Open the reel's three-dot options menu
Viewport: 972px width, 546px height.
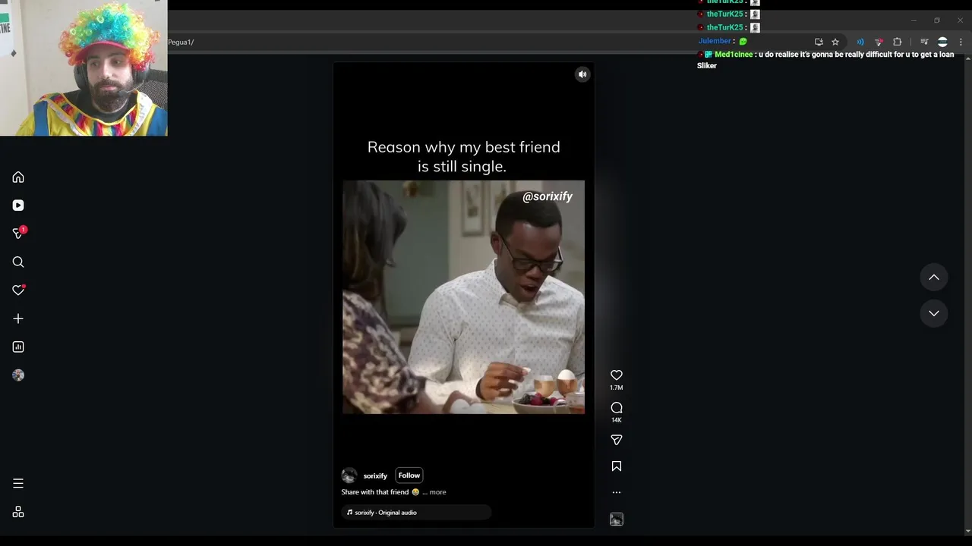[x=617, y=493]
